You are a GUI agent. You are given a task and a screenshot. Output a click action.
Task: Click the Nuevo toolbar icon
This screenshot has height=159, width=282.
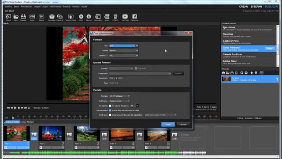coord(8,17)
